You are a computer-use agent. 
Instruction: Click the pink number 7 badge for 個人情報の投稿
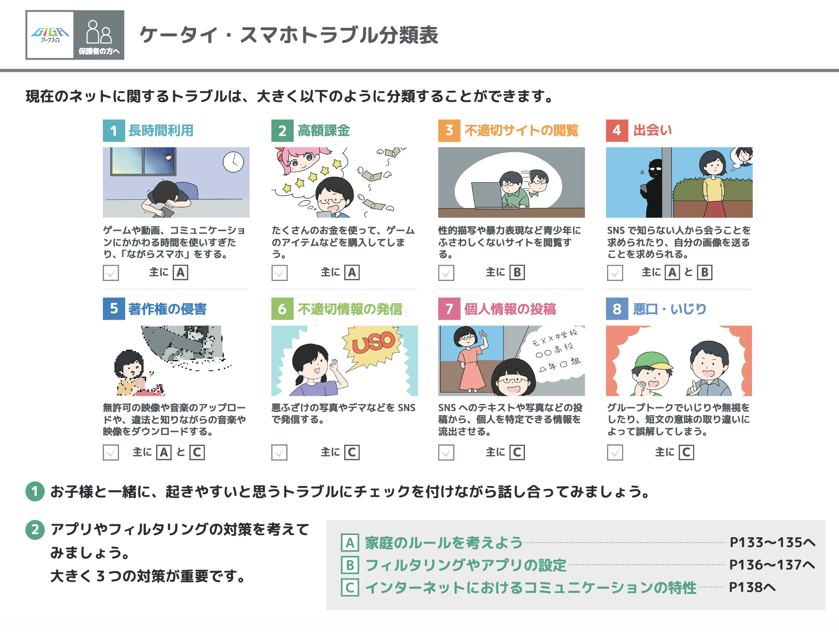tap(449, 309)
